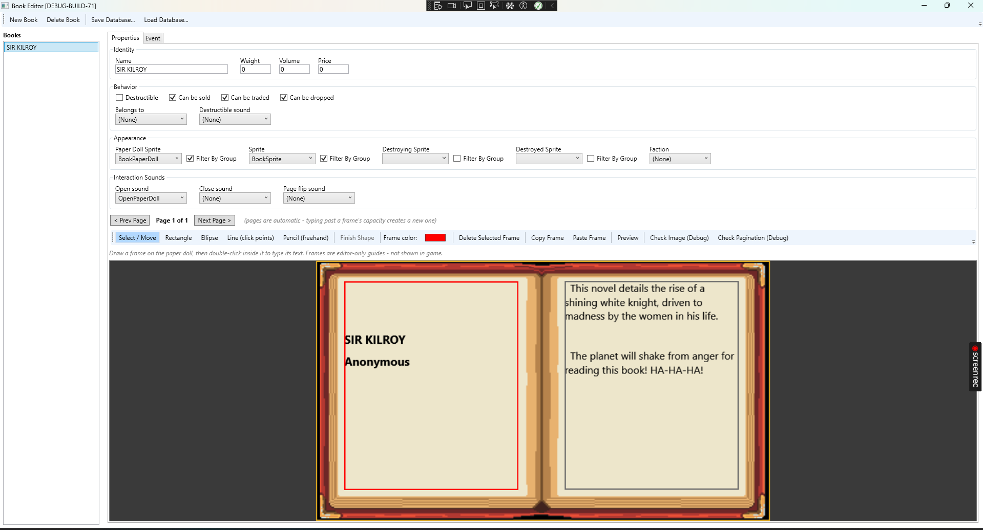Open the Faction combo box
The image size is (983, 530).
[x=680, y=159]
